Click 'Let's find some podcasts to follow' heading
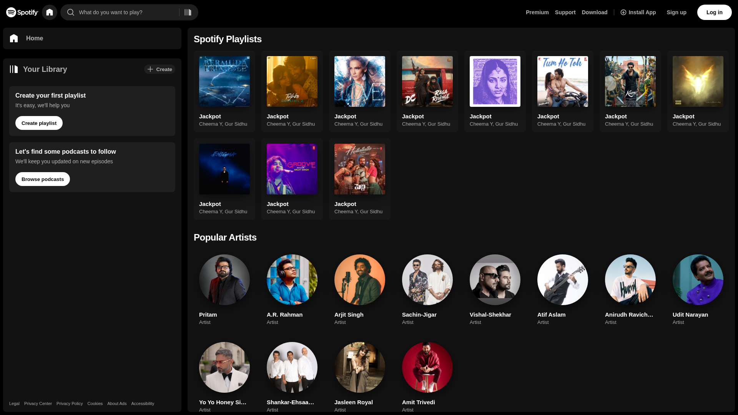 tap(66, 151)
